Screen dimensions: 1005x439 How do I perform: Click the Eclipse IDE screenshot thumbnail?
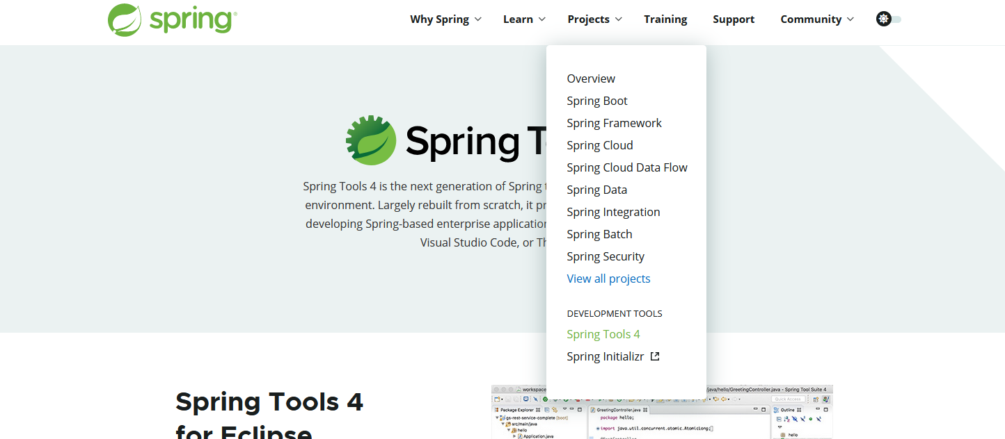click(662, 413)
